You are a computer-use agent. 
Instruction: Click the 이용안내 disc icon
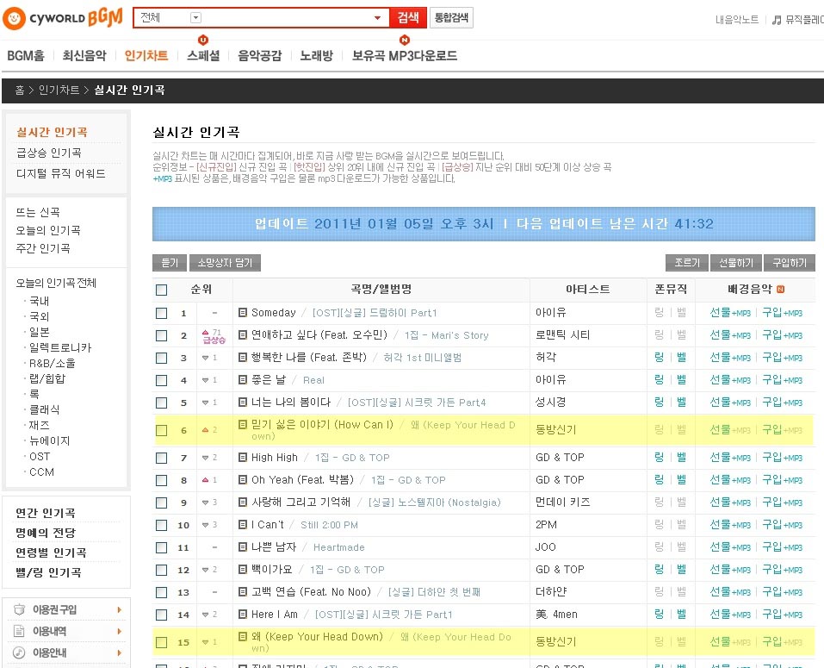pos(20,652)
